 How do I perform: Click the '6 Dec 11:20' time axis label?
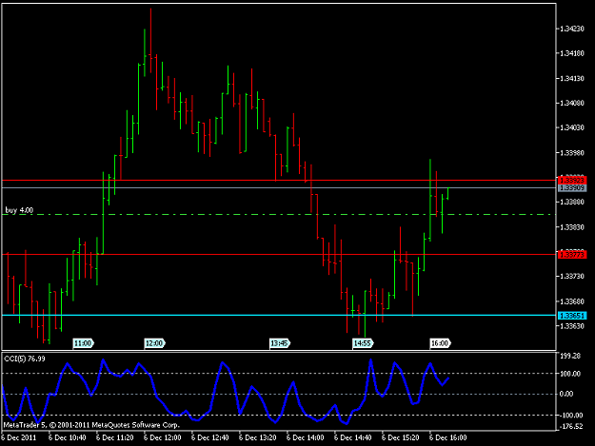115,437
